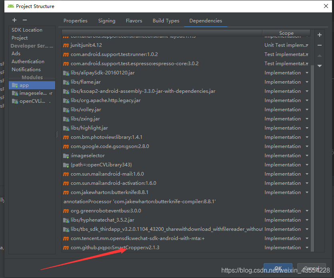334x278 pixels.
Task: Click the add dependency plus button
Action: point(320,35)
